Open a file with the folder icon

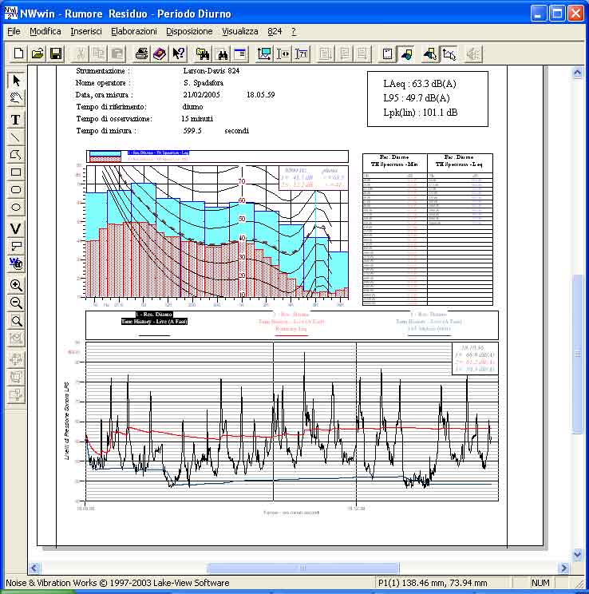pyautogui.click(x=38, y=53)
